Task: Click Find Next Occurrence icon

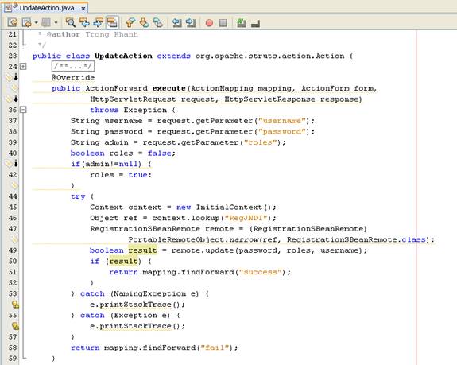Action: pyautogui.click(x=99, y=22)
